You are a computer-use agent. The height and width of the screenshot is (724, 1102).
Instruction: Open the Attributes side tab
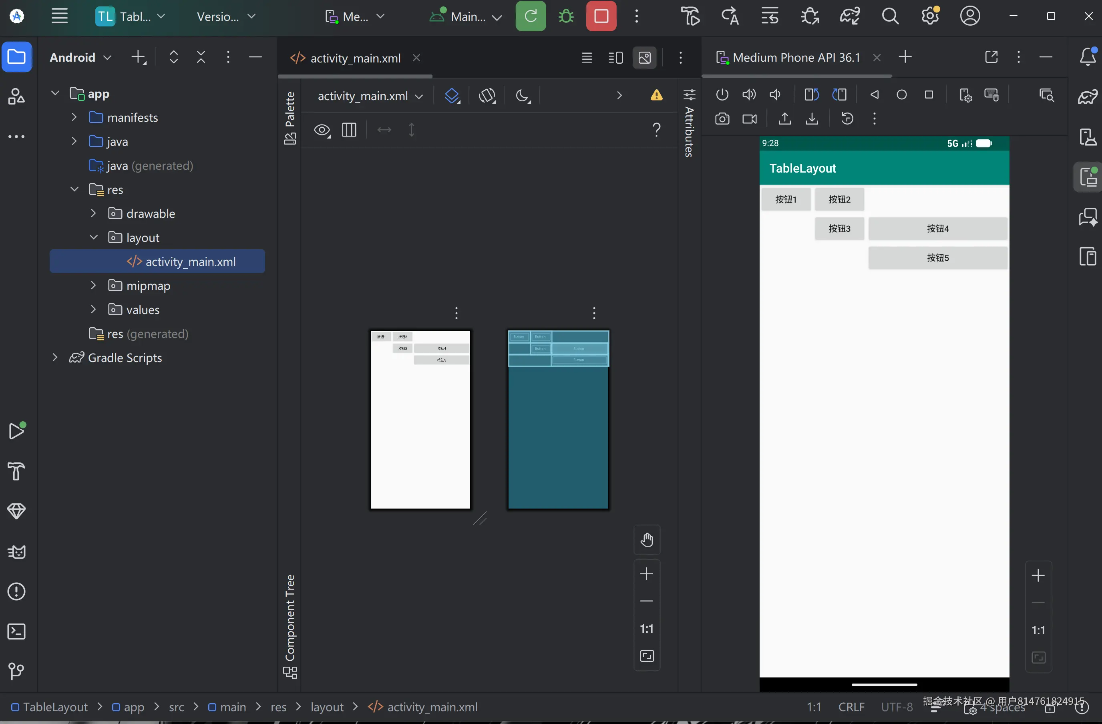point(689,122)
